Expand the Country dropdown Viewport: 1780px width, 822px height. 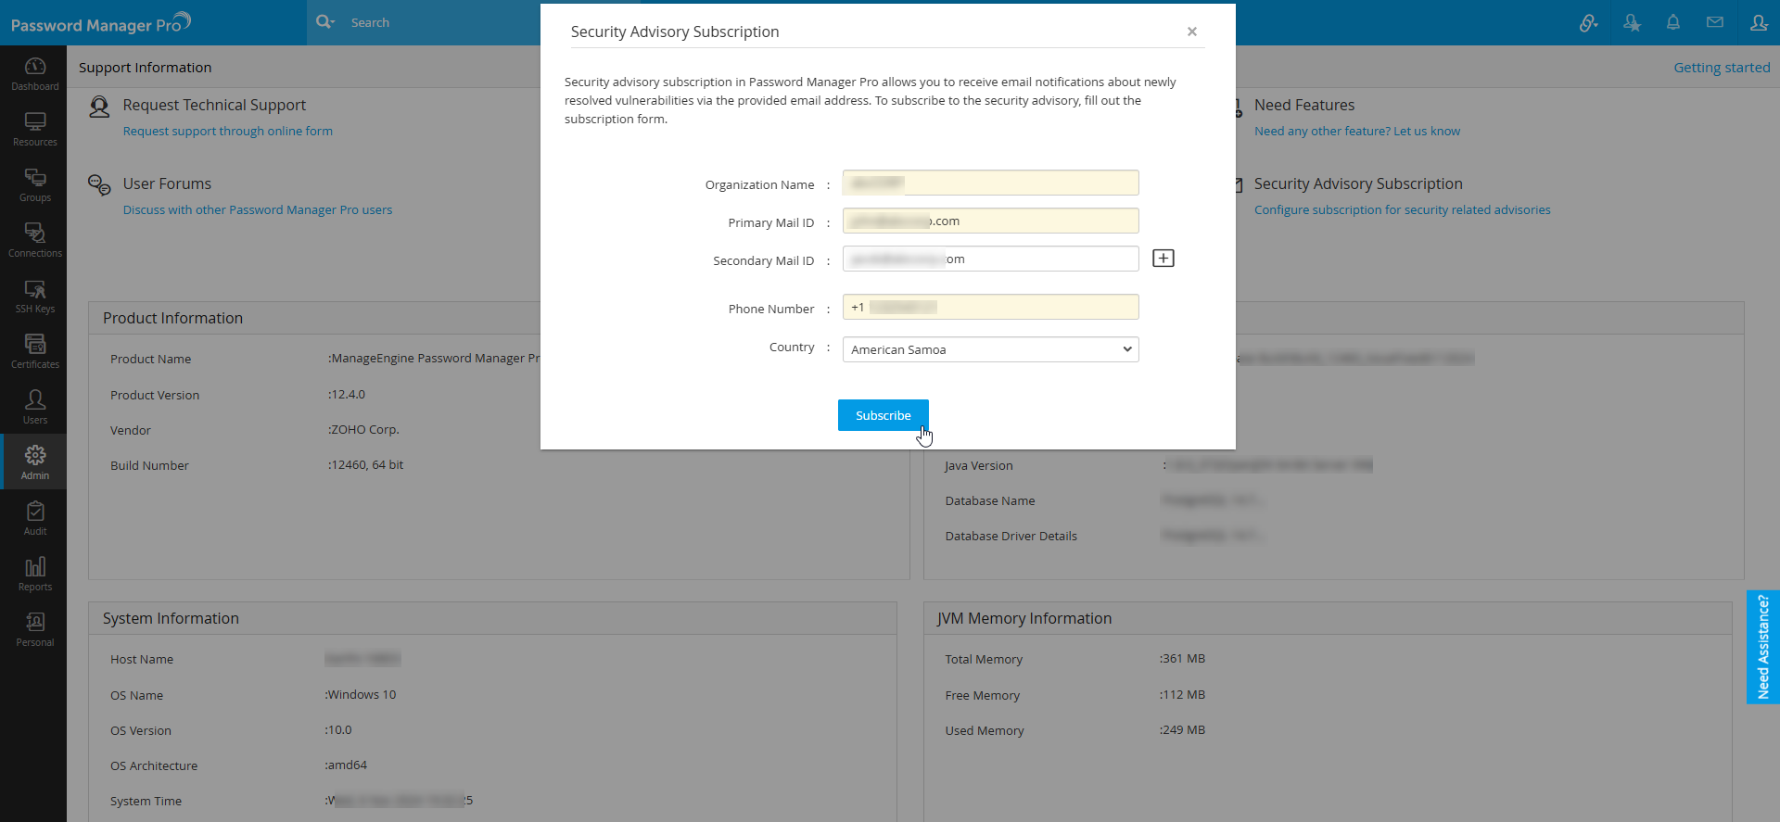(x=989, y=349)
